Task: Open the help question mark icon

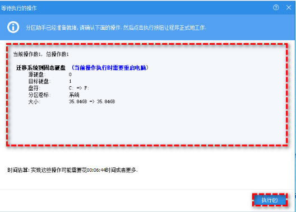Action: tap(276, 7)
